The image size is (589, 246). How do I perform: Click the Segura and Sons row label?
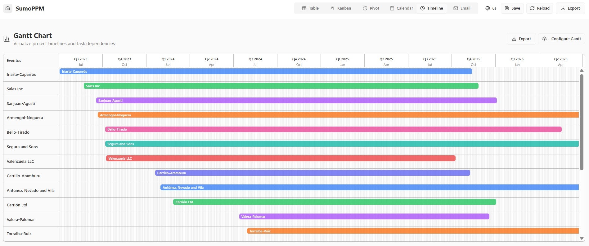(22, 147)
